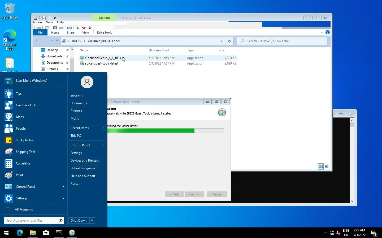Screen dimensions: 382x238
Task: Switch to Home ribbon tab
Action: [x=55, y=33]
